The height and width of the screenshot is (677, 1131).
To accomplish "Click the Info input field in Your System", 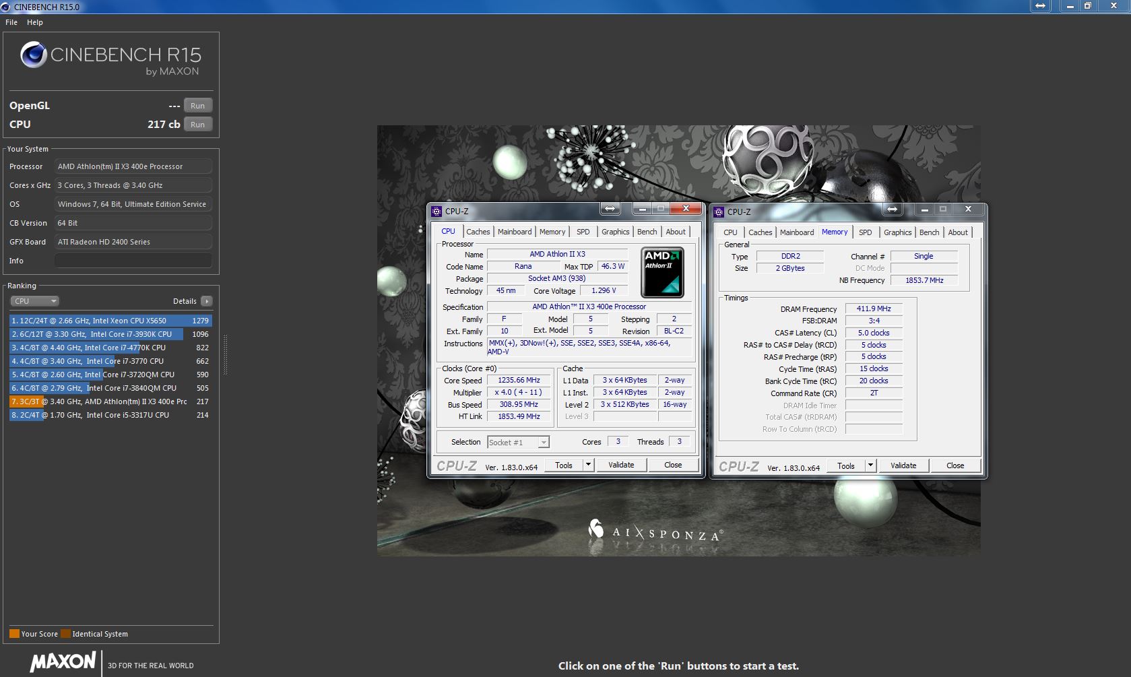I will point(133,261).
